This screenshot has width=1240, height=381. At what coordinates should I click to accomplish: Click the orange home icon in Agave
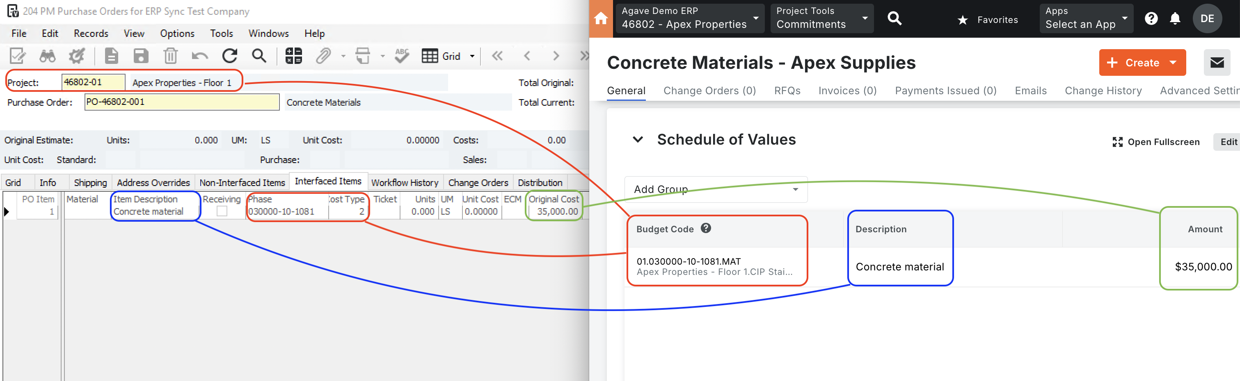(x=601, y=19)
